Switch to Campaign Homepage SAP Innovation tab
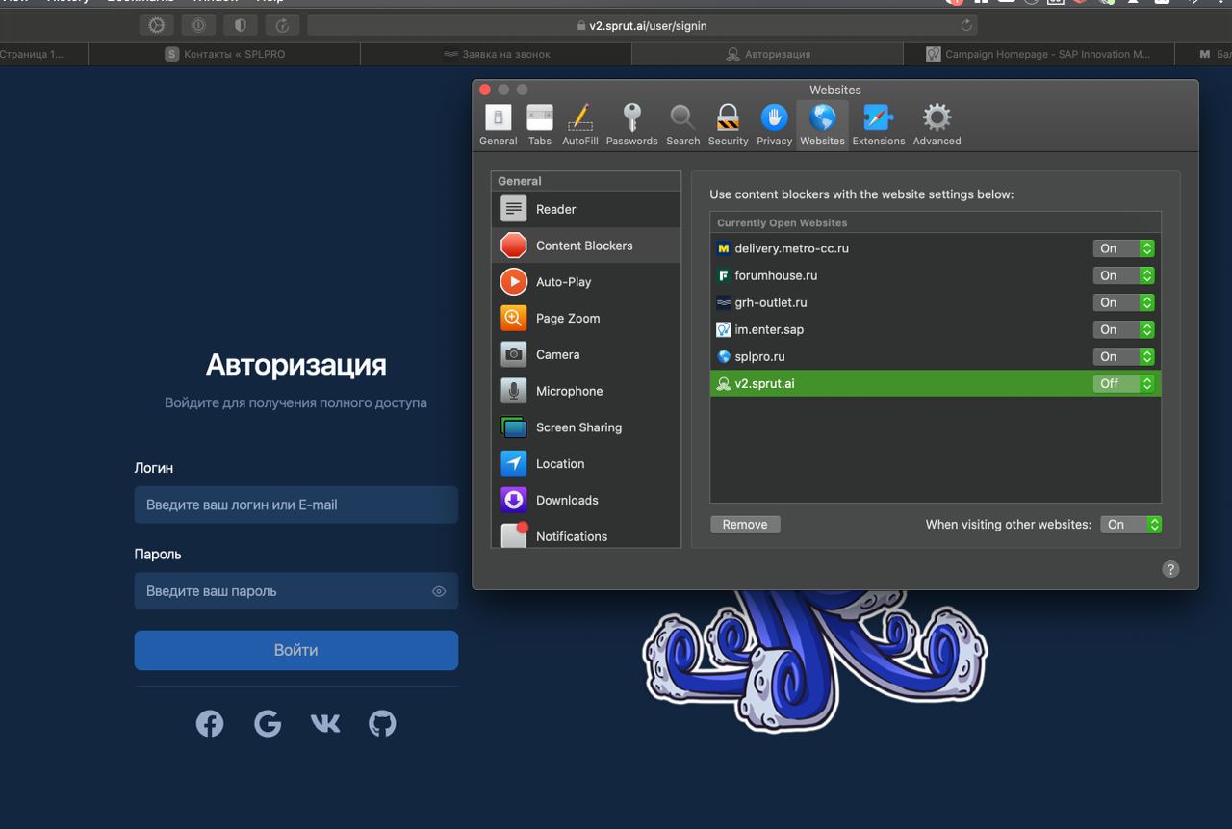Viewport: 1232px width, 829px height. (x=1039, y=54)
